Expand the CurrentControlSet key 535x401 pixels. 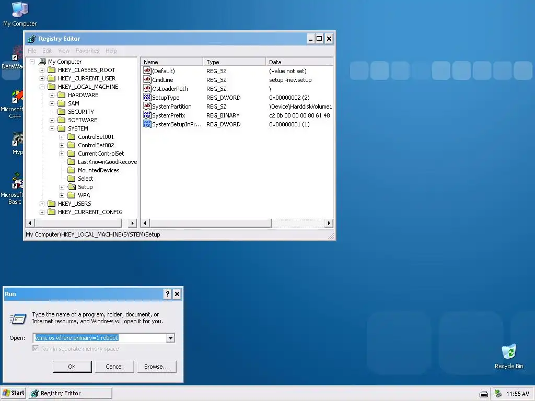[62, 154]
